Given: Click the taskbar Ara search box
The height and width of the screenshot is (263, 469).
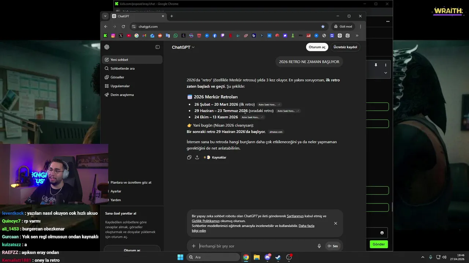Looking at the screenshot, I should [213, 257].
